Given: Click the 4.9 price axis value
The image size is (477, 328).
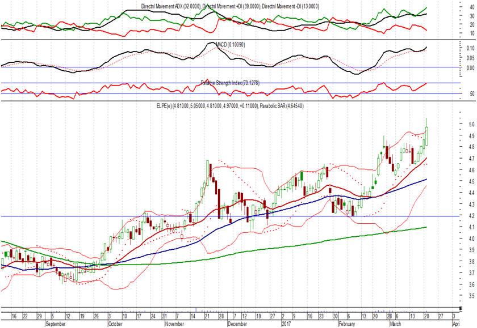Looking at the screenshot, I should [471, 135].
